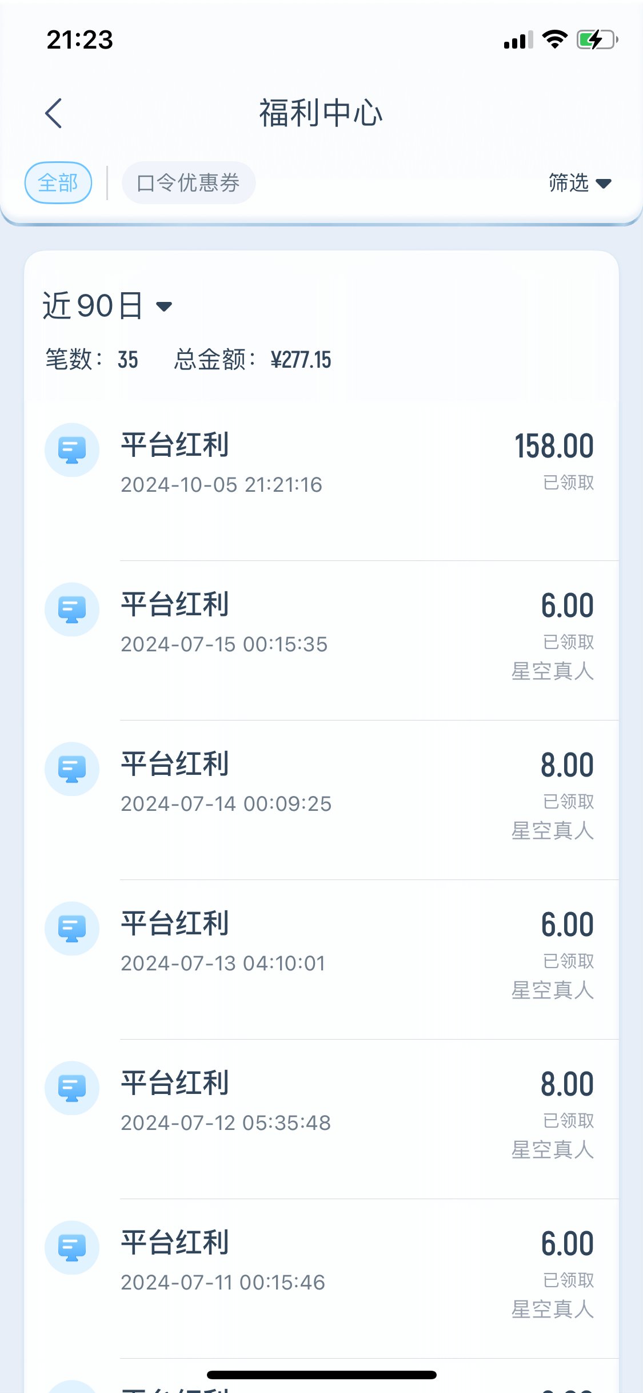The image size is (643, 1393).
Task: Open 平台红利 entry dated 2024-07-13
Action: [x=175, y=924]
